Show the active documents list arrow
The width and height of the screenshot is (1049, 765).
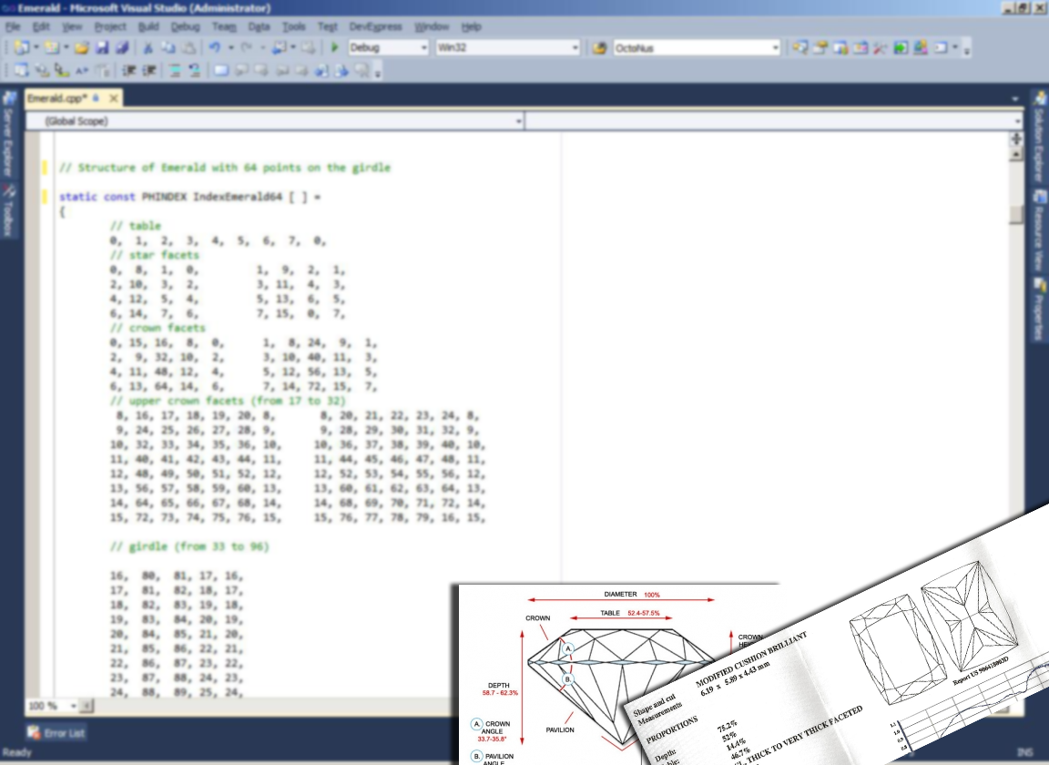[x=1015, y=98]
